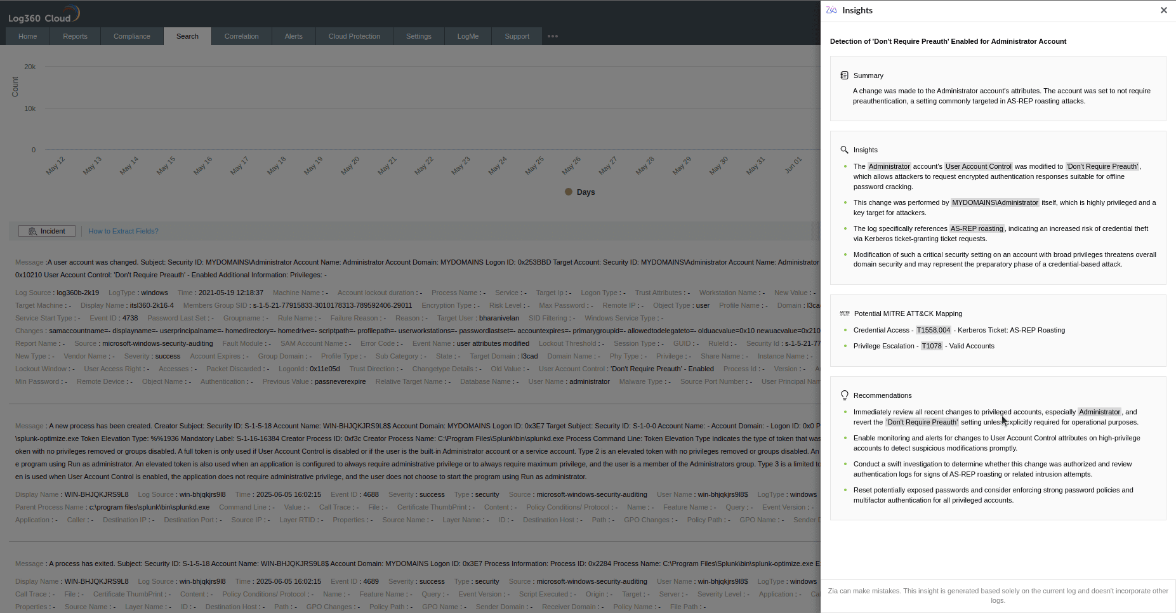
Task: Open the Cloud Protection tab
Action: click(x=355, y=36)
